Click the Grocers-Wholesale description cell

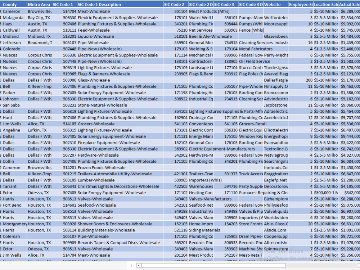120,124
